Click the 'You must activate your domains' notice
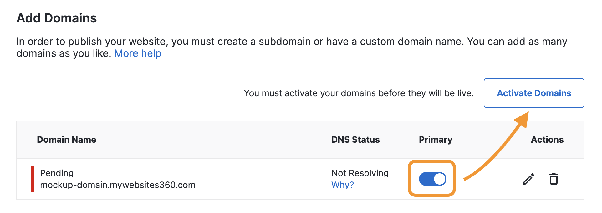 coord(358,93)
